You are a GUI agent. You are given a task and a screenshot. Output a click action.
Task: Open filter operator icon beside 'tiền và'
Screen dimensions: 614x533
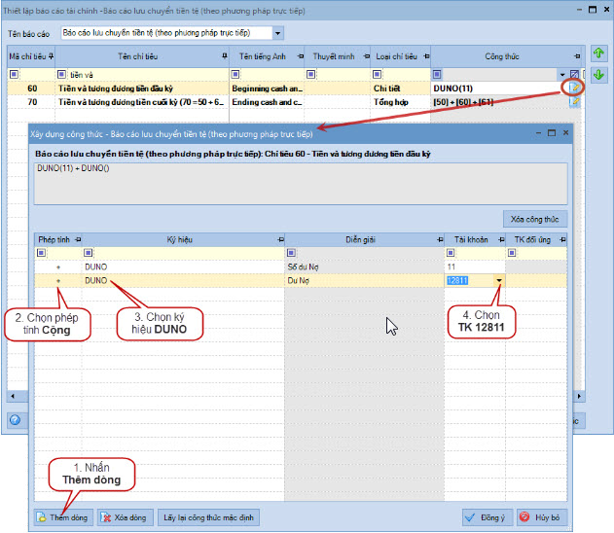61,74
